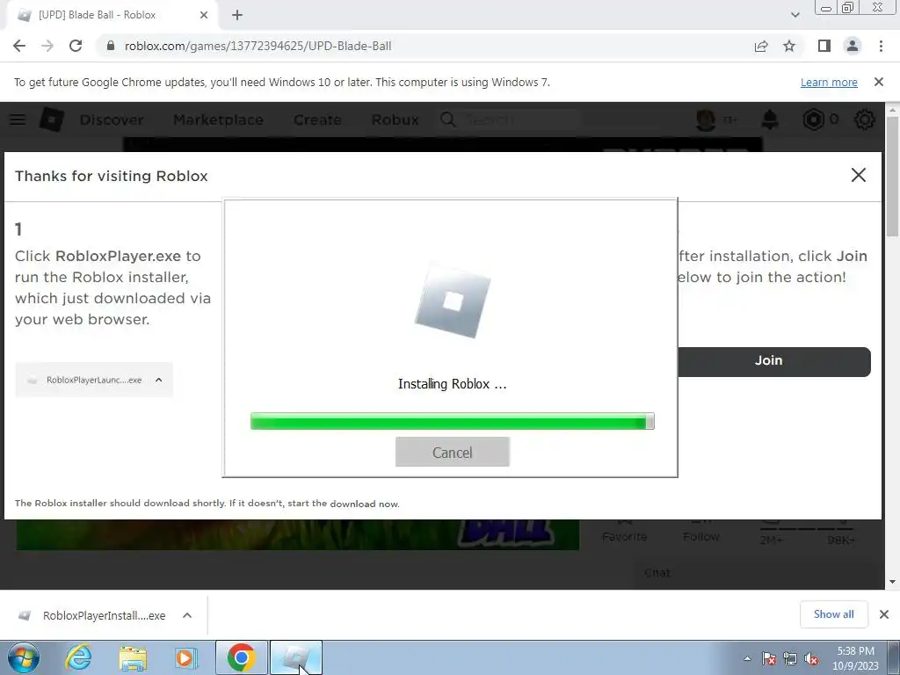Click the Roblox search magnifier icon
Screen dimensions: 900x675
click(448, 120)
